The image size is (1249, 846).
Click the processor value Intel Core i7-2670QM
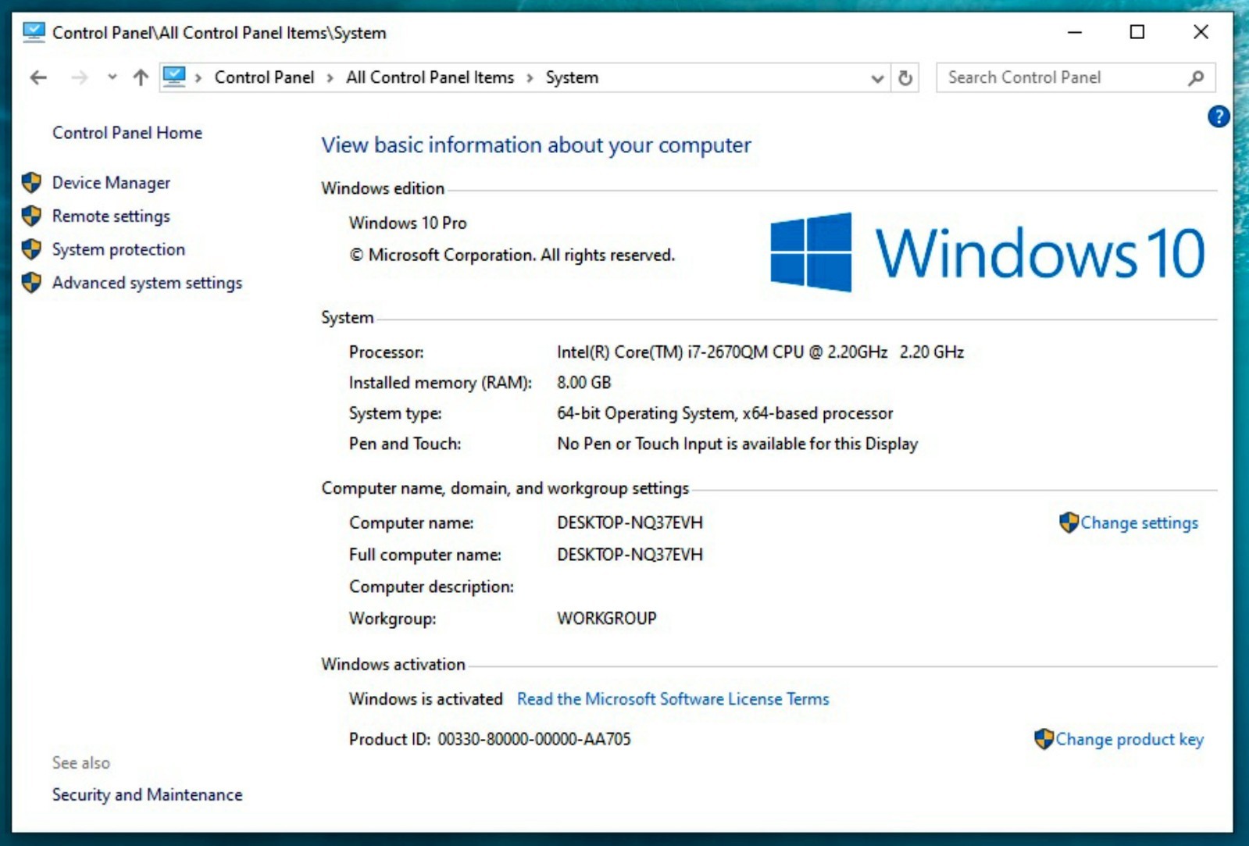pyautogui.click(x=760, y=352)
